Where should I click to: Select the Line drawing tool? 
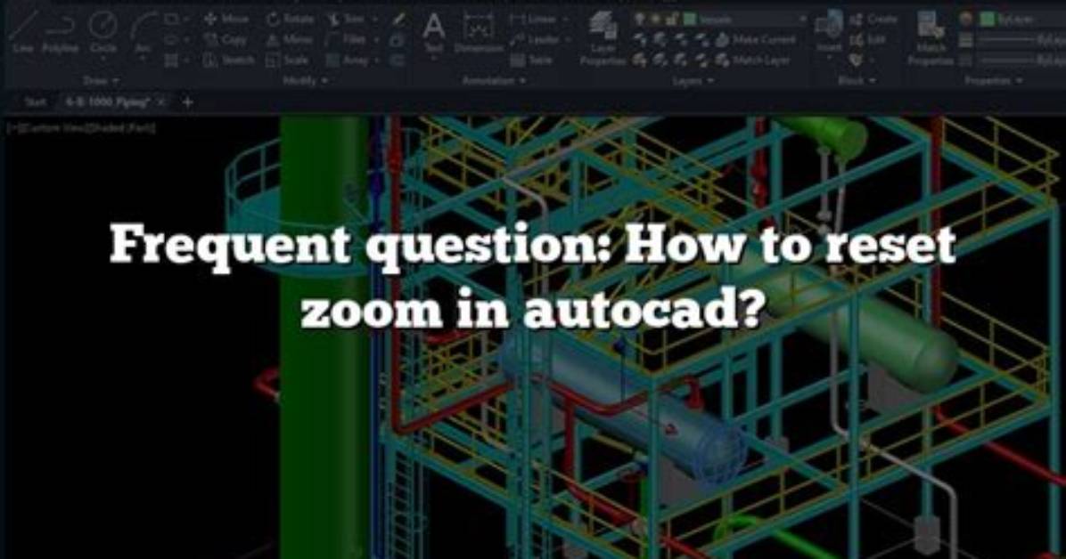(x=21, y=32)
